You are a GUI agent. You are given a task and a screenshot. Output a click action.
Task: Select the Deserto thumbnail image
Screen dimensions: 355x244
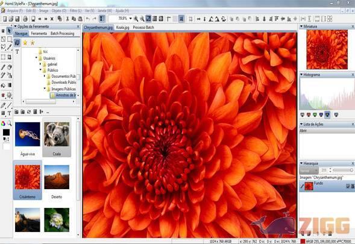tap(57, 177)
